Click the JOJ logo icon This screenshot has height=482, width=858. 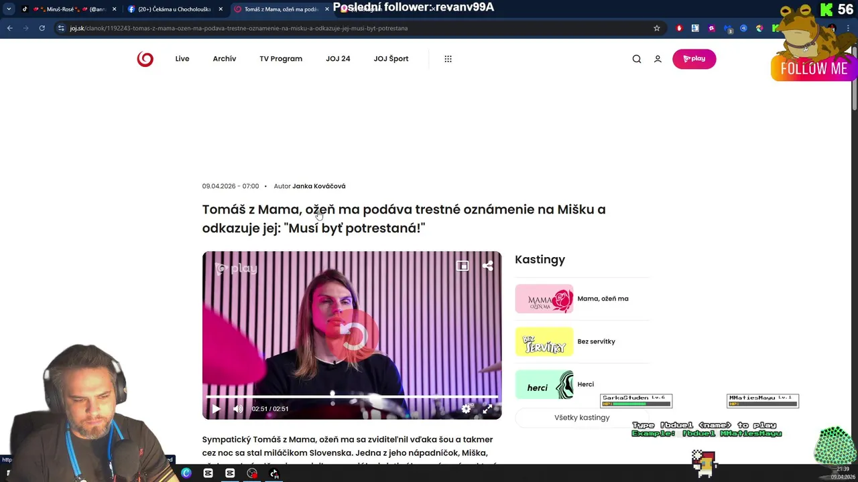(145, 59)
